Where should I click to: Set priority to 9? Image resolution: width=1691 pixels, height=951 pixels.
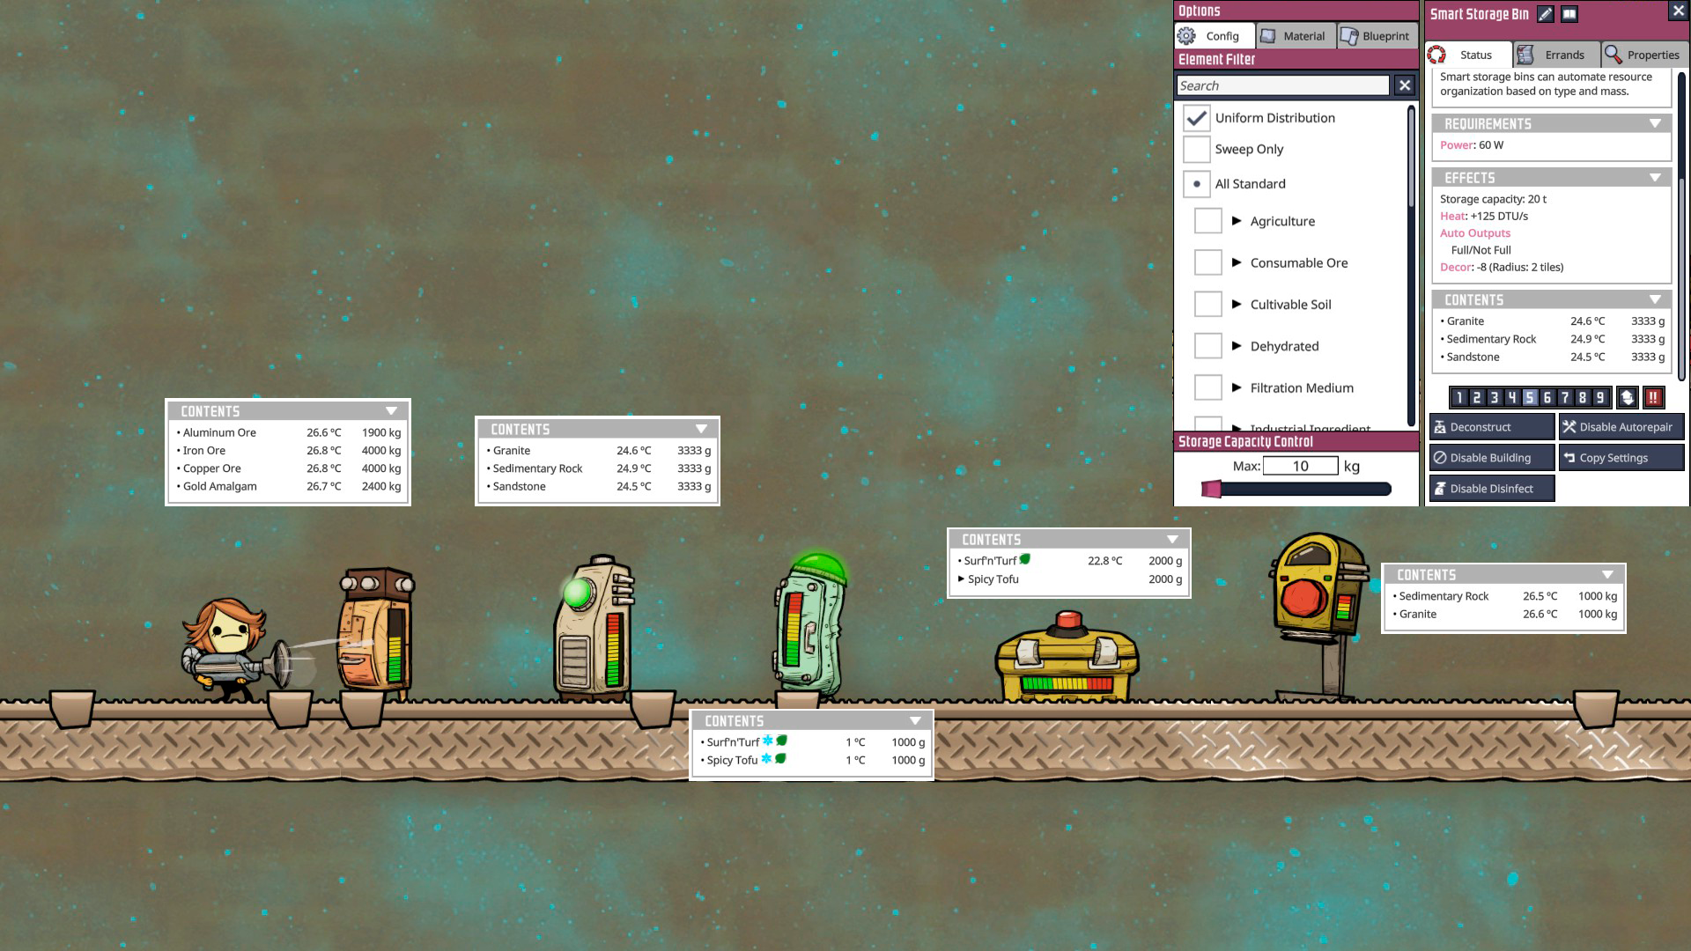click(x=1600, y=398)
